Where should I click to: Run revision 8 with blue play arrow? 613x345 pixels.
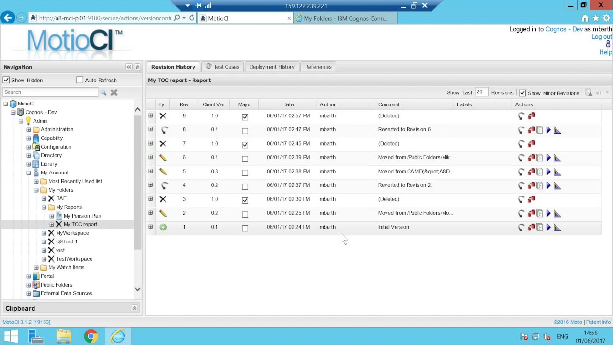[549, 130]
